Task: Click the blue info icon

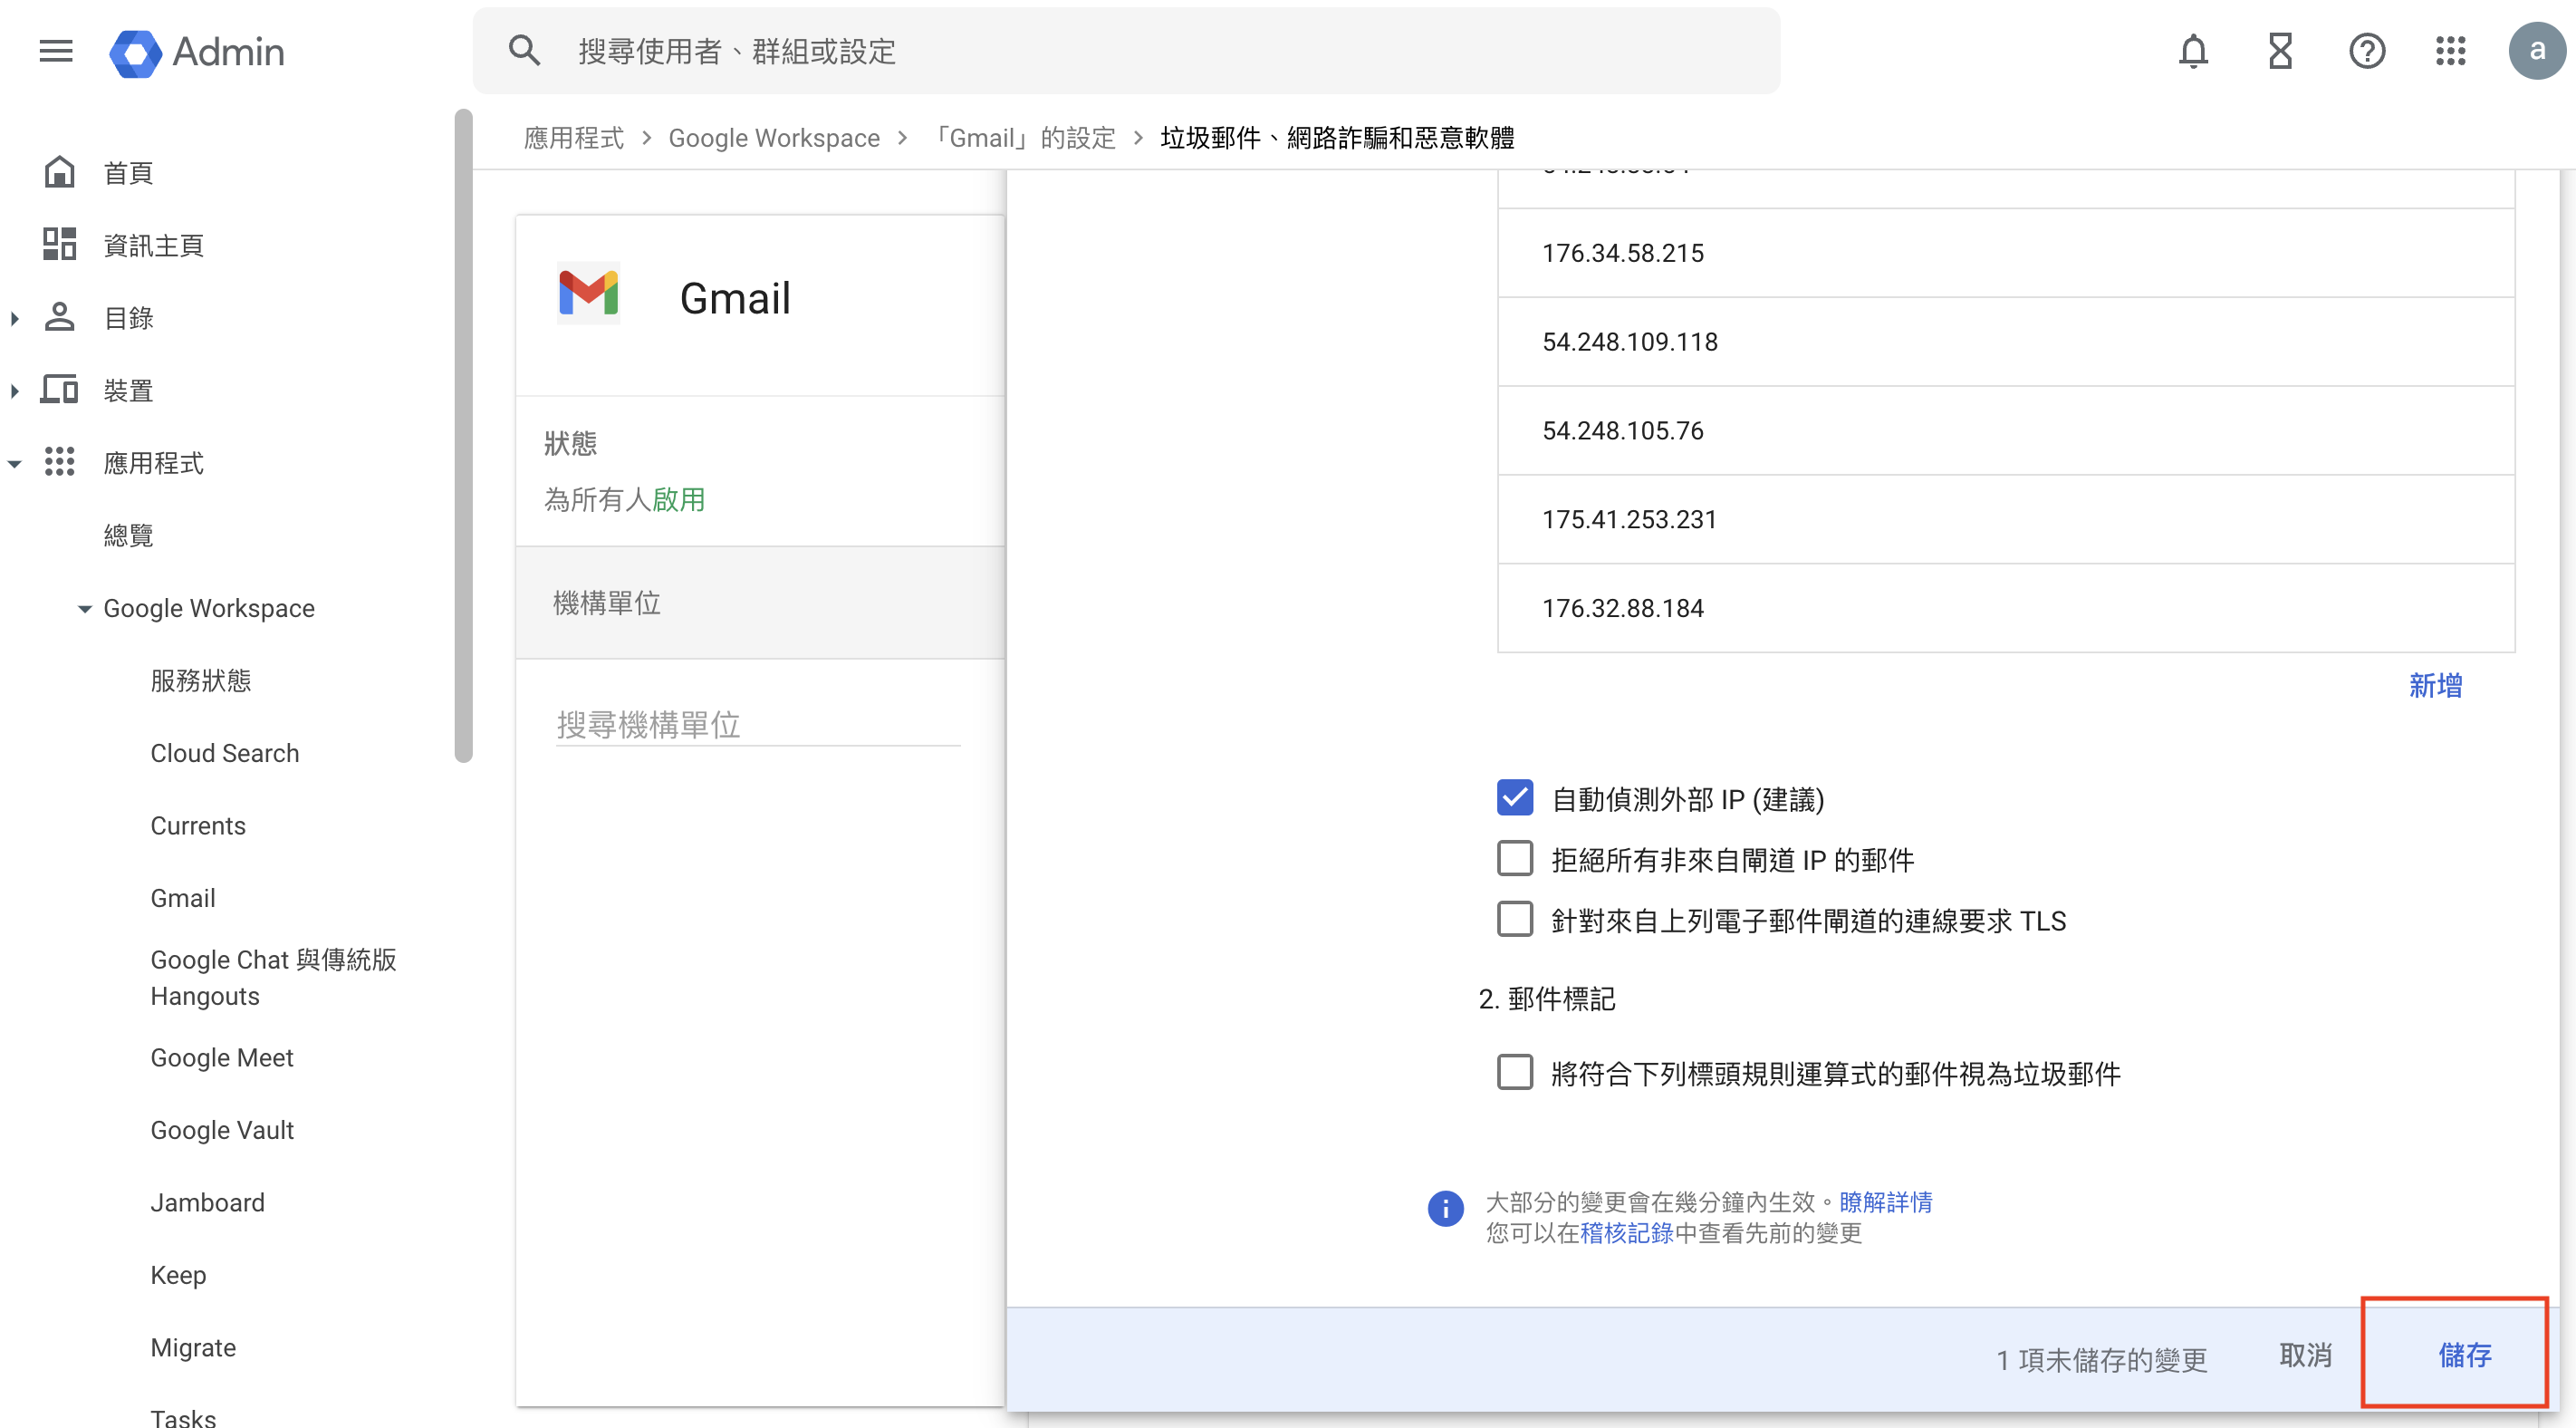Action: coord(1445,1209)
